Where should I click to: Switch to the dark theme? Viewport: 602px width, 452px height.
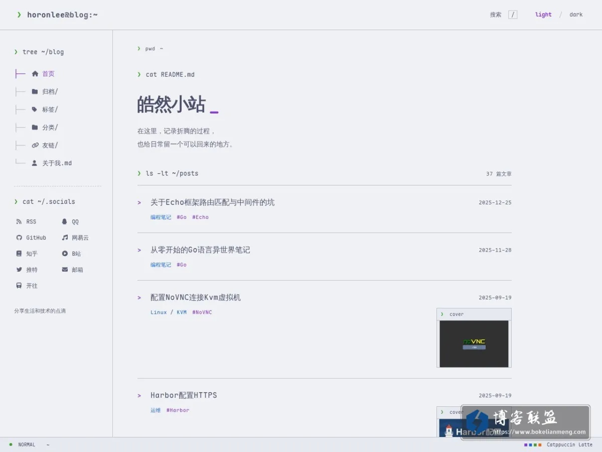tap(576, 15)
